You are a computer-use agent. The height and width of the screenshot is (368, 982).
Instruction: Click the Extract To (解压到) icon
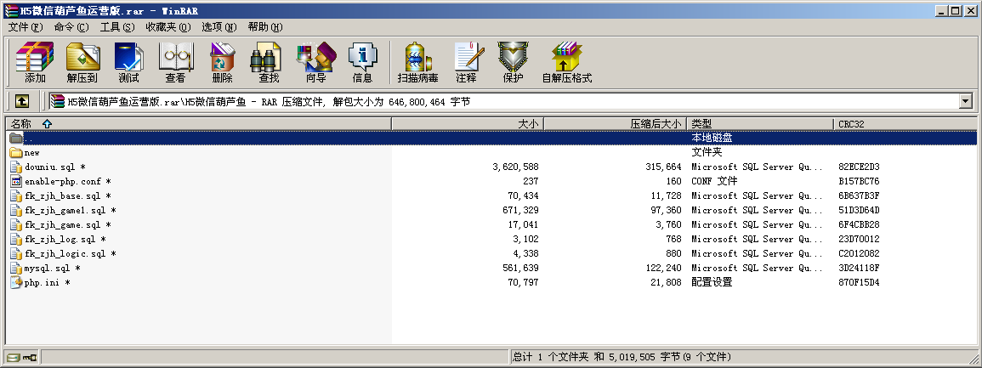(82, 63)
